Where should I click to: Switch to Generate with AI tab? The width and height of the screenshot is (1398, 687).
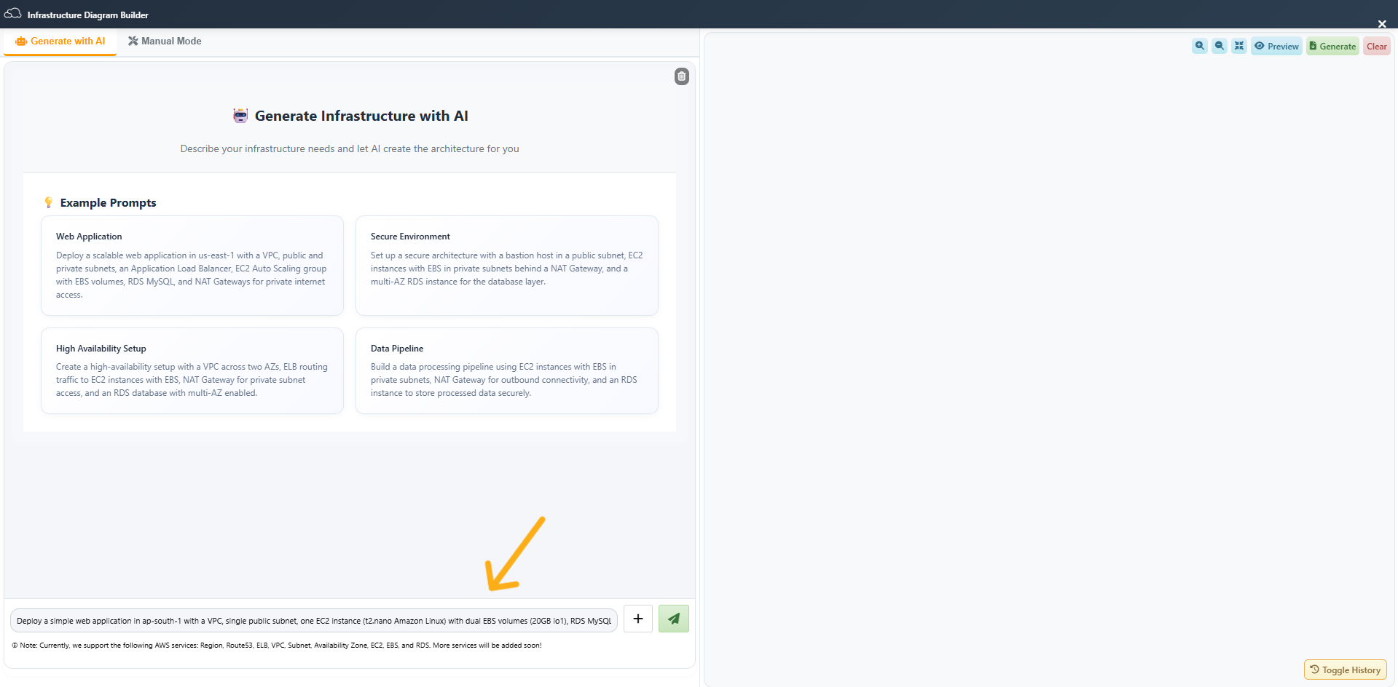point(60,41)
